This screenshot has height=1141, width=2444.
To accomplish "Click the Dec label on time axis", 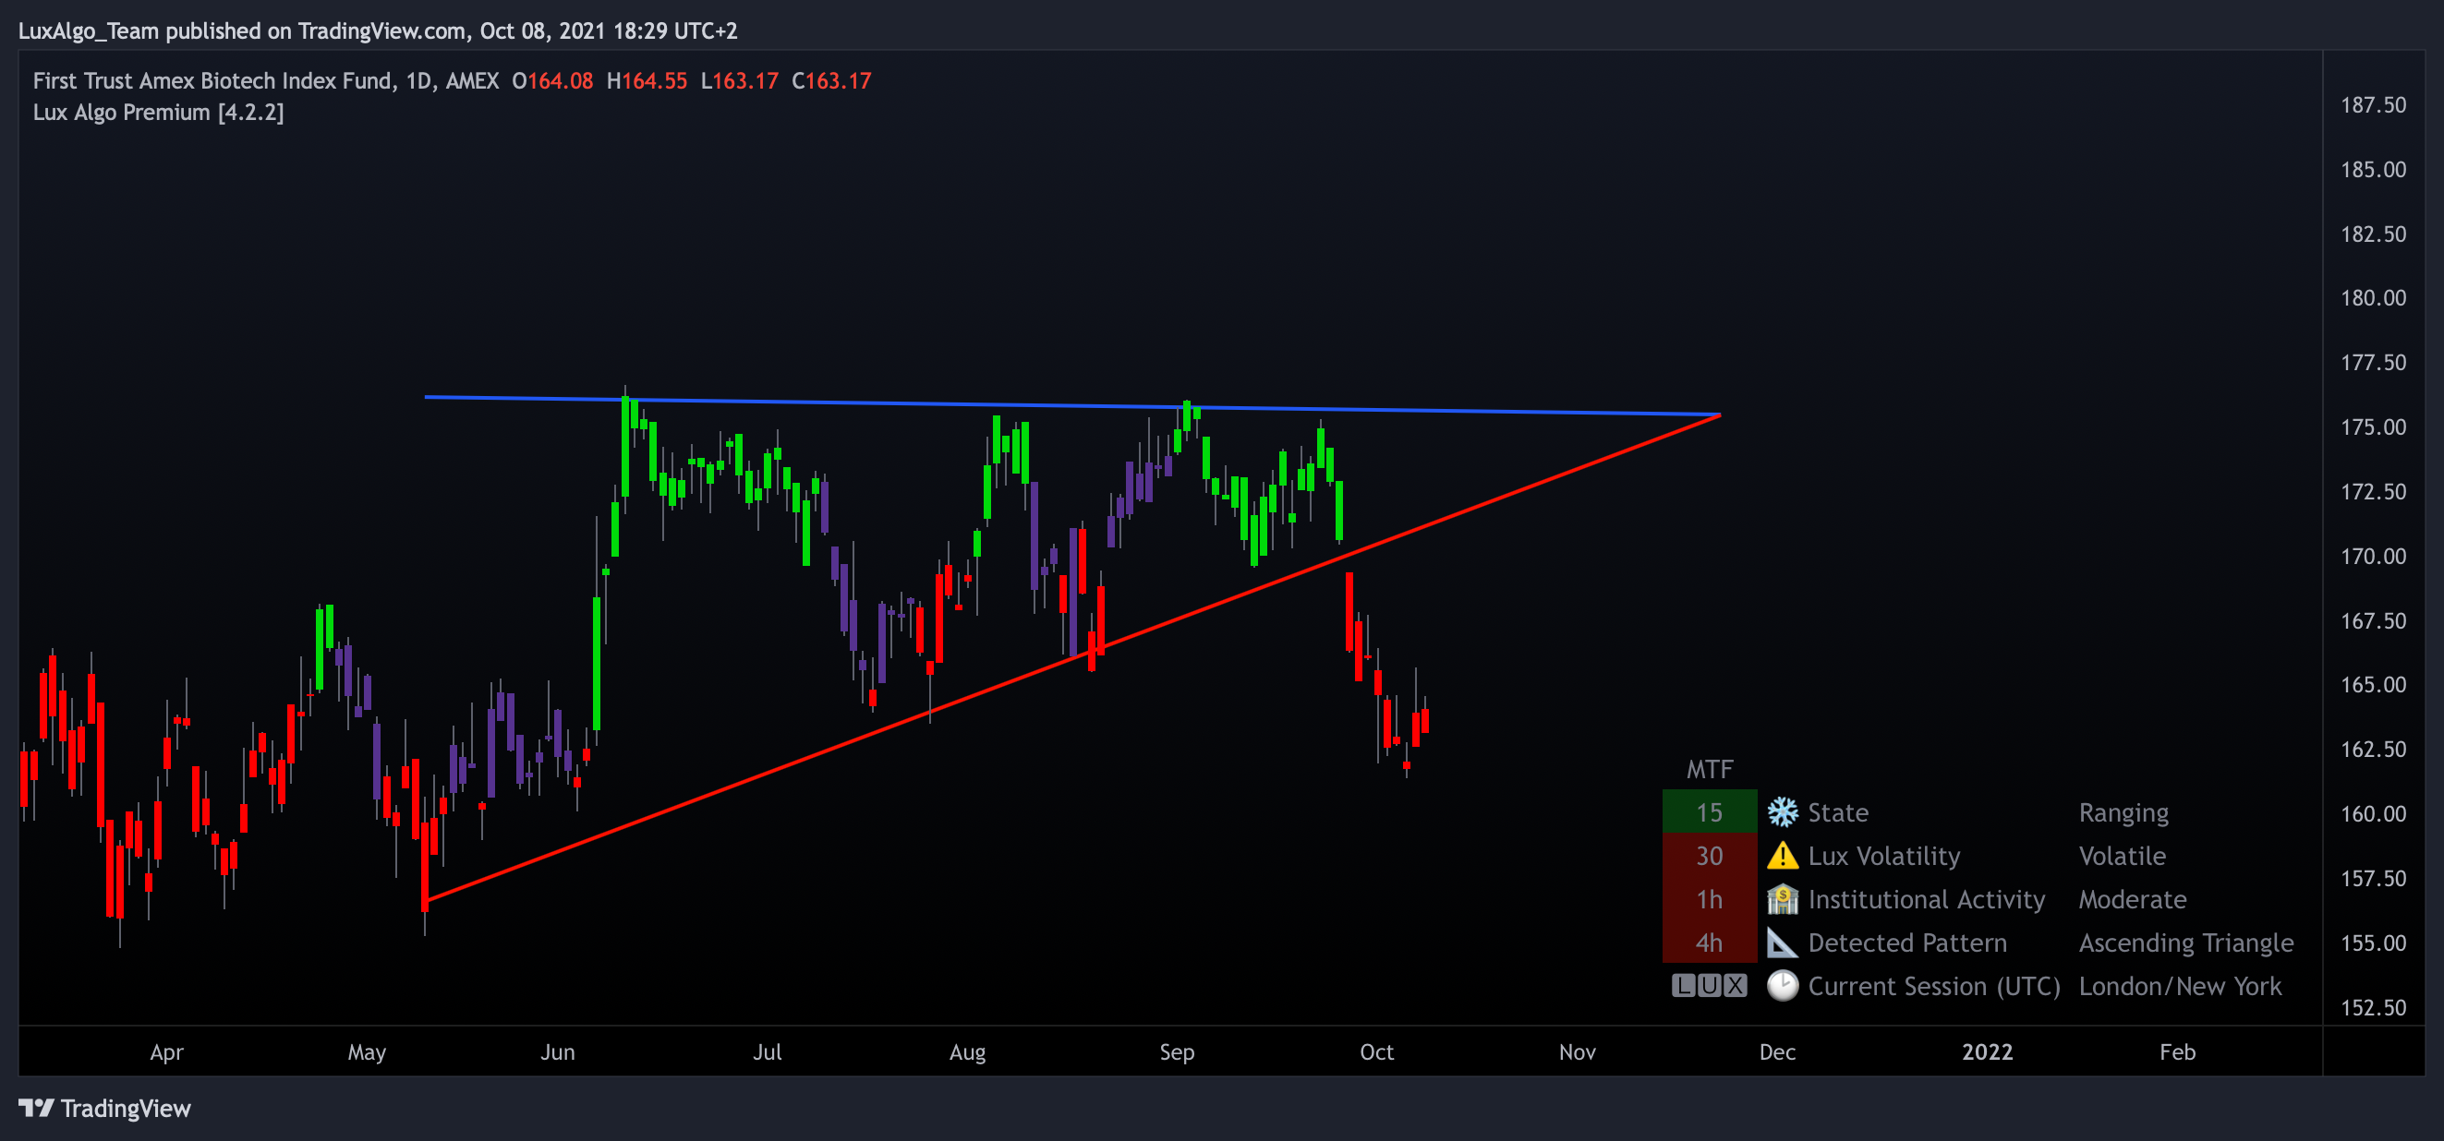I will click(x=1777, y=1051).
